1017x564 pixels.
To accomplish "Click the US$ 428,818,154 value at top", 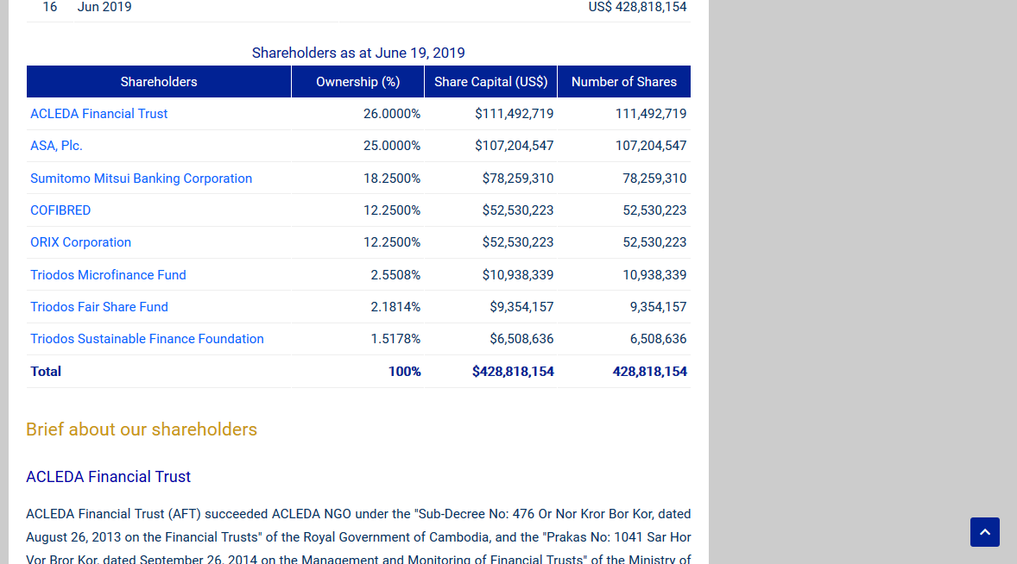I will point(638,7).
